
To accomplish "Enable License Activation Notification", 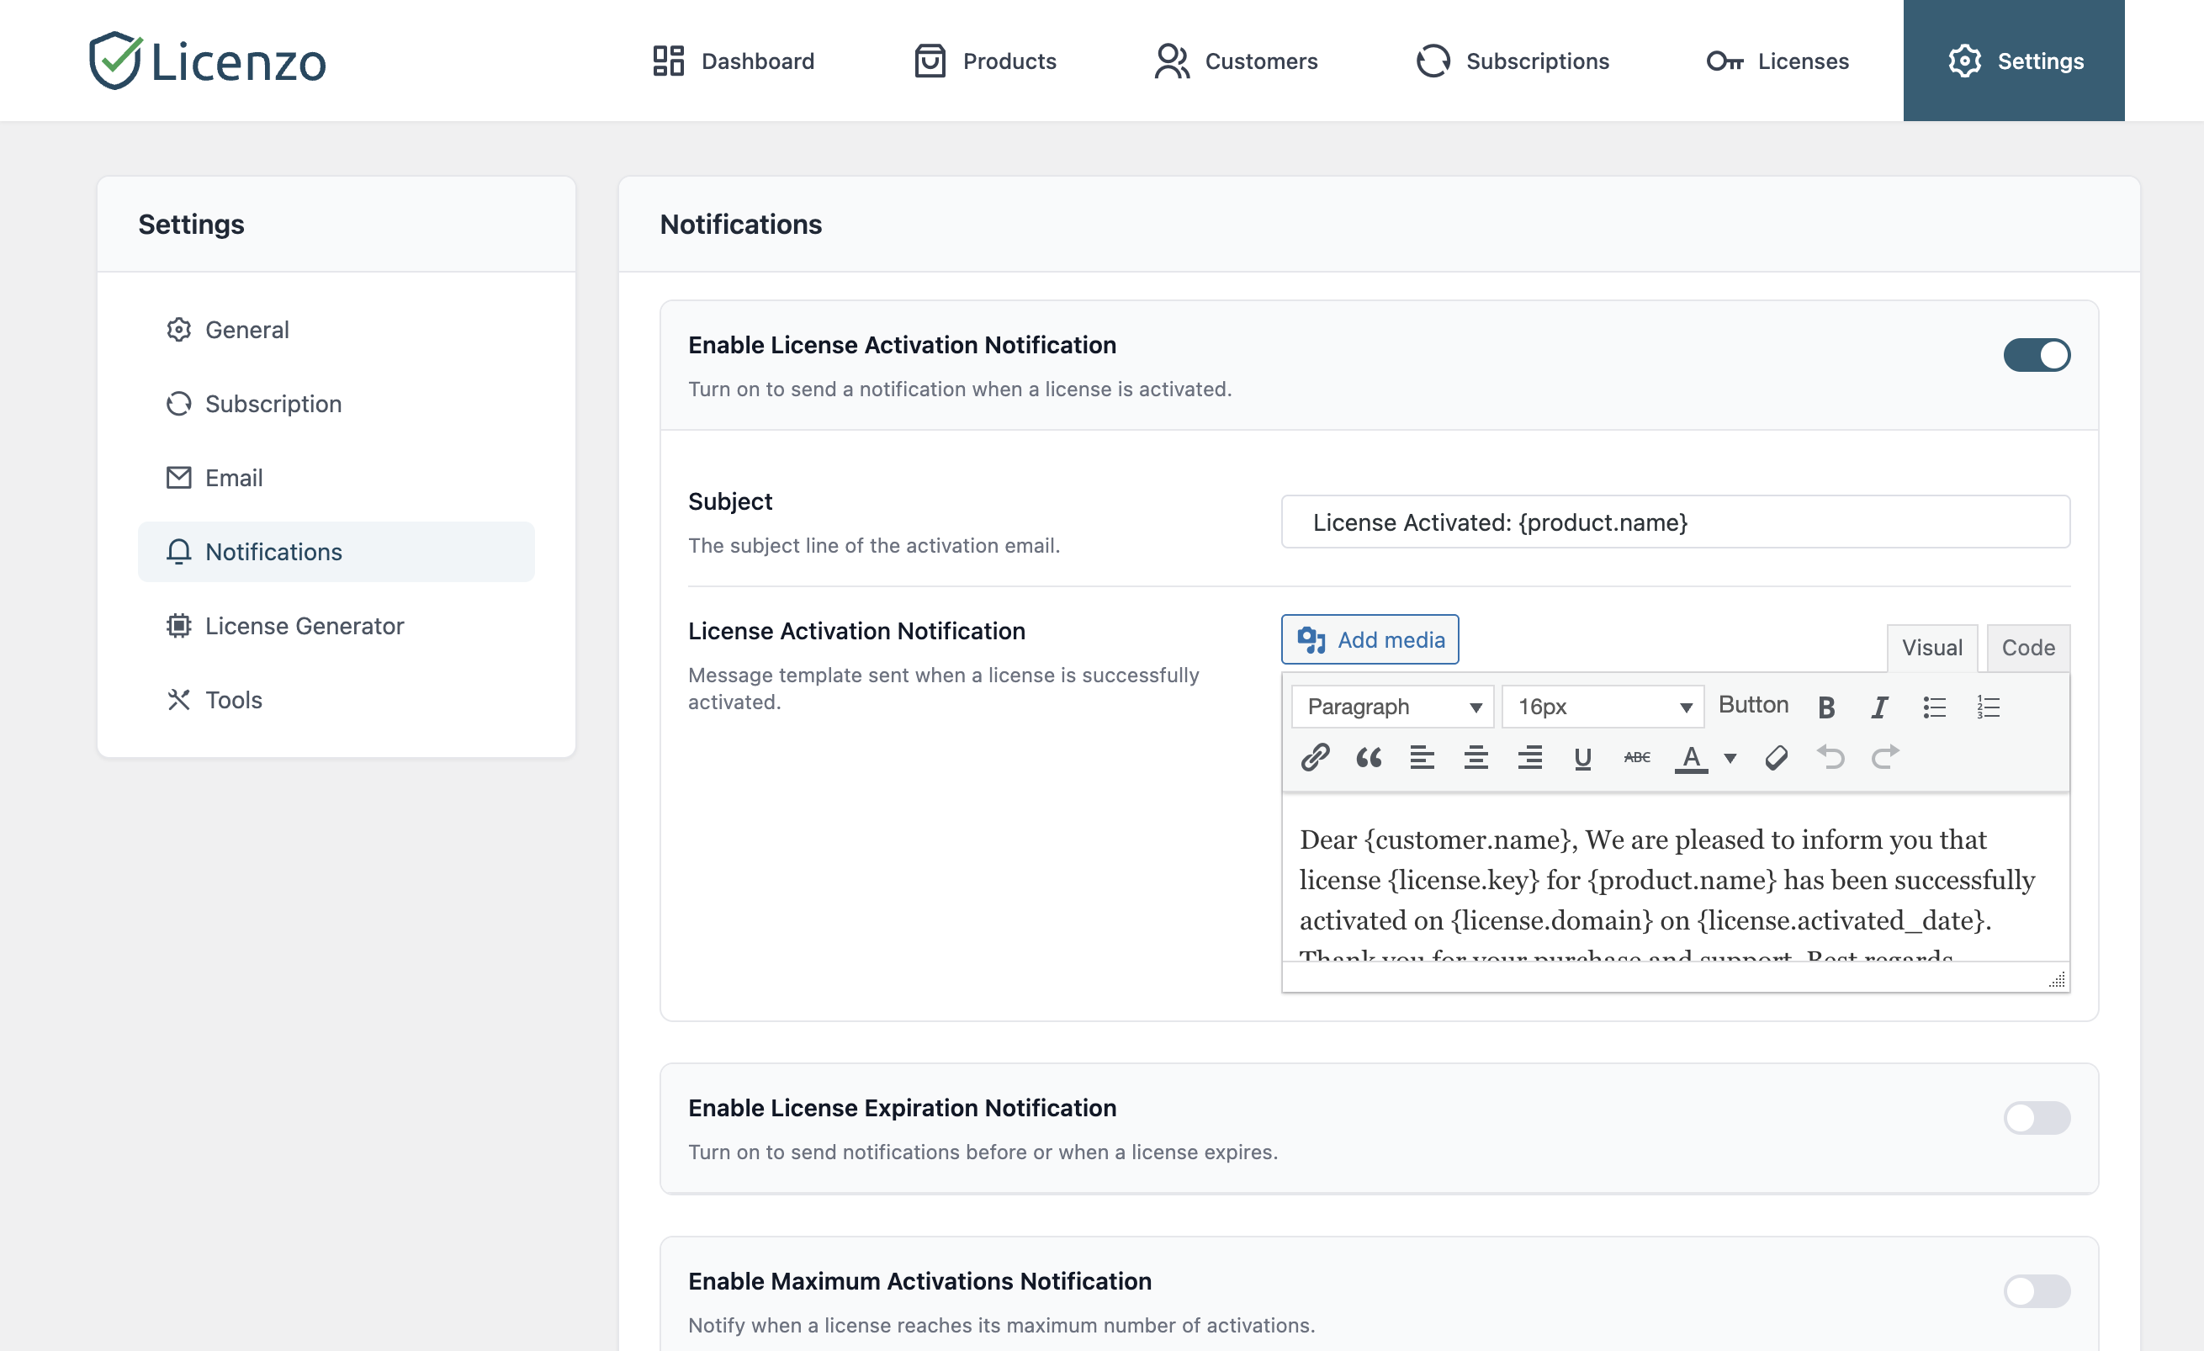I will (x=2037, y=355).
